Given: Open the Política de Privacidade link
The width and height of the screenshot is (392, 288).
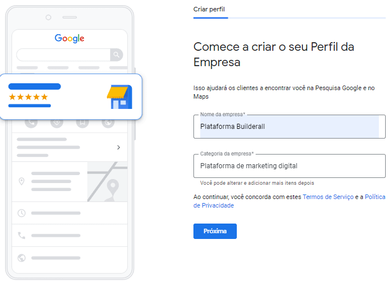Looking at the screenshot, I should point(289,201).
